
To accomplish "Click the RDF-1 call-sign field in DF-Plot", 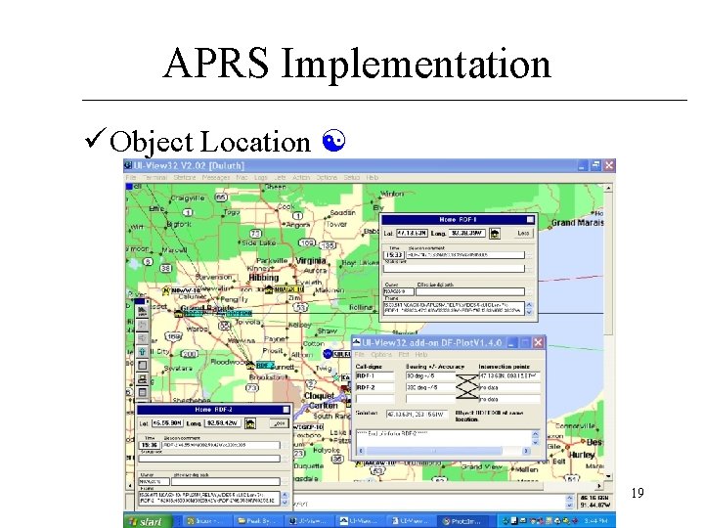I will pos(374,375).
